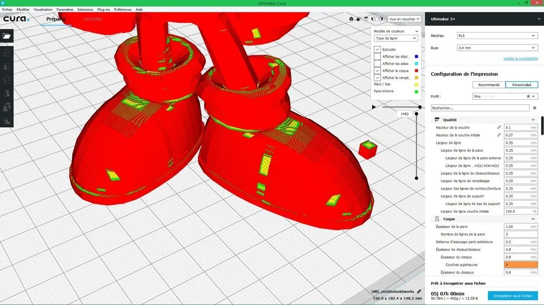
Task: Click the Cura logo
Action: click(16, 18)
